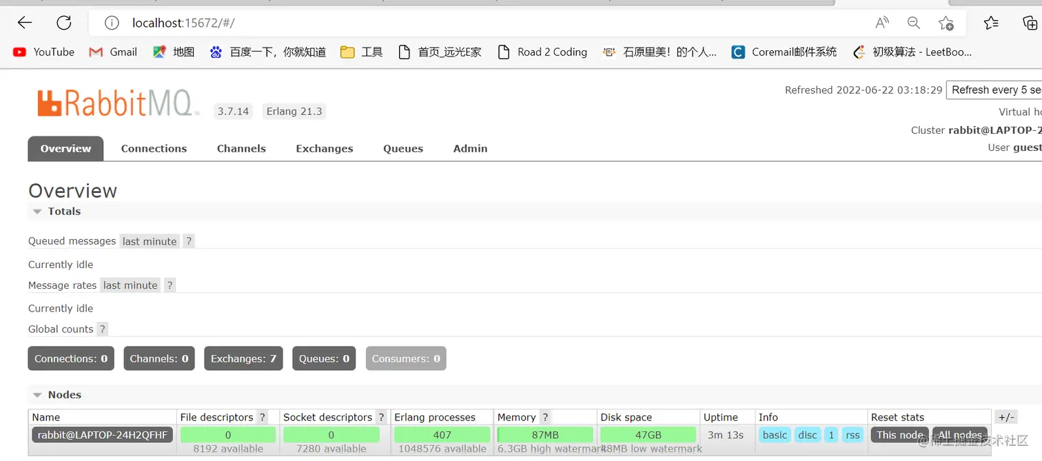Viewport: 1042px width, 461px height.
Task: Open the Connections tab
Action: point(154,148)
